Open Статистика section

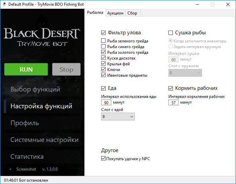42,157
